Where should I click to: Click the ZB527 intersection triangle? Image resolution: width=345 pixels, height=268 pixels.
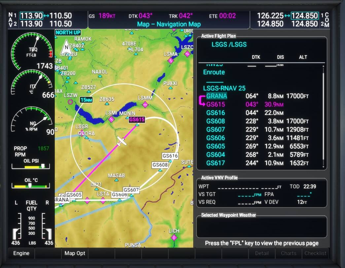coord(89,92)
